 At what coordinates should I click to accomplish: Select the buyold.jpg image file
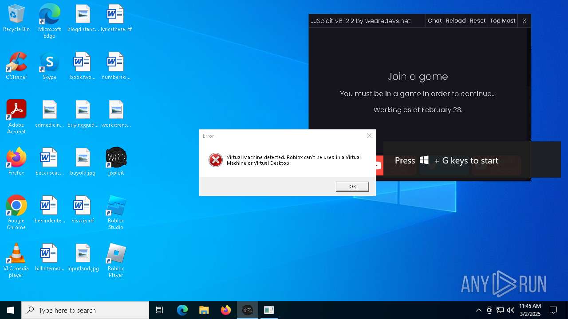pyautogui.click(x=83, y=162)
